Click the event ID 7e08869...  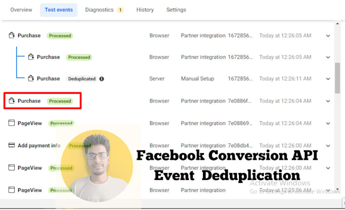pos(240,123)
